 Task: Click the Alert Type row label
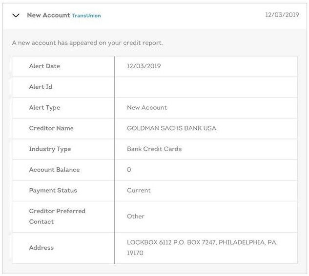coord(44,108)
